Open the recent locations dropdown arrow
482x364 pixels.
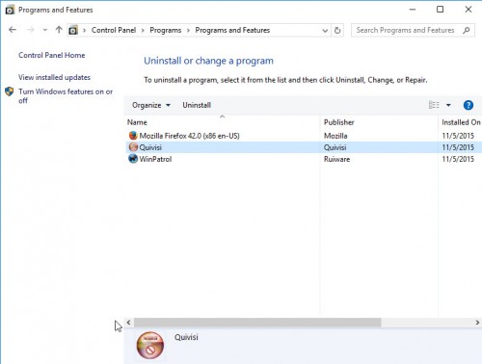click(45, 30)
